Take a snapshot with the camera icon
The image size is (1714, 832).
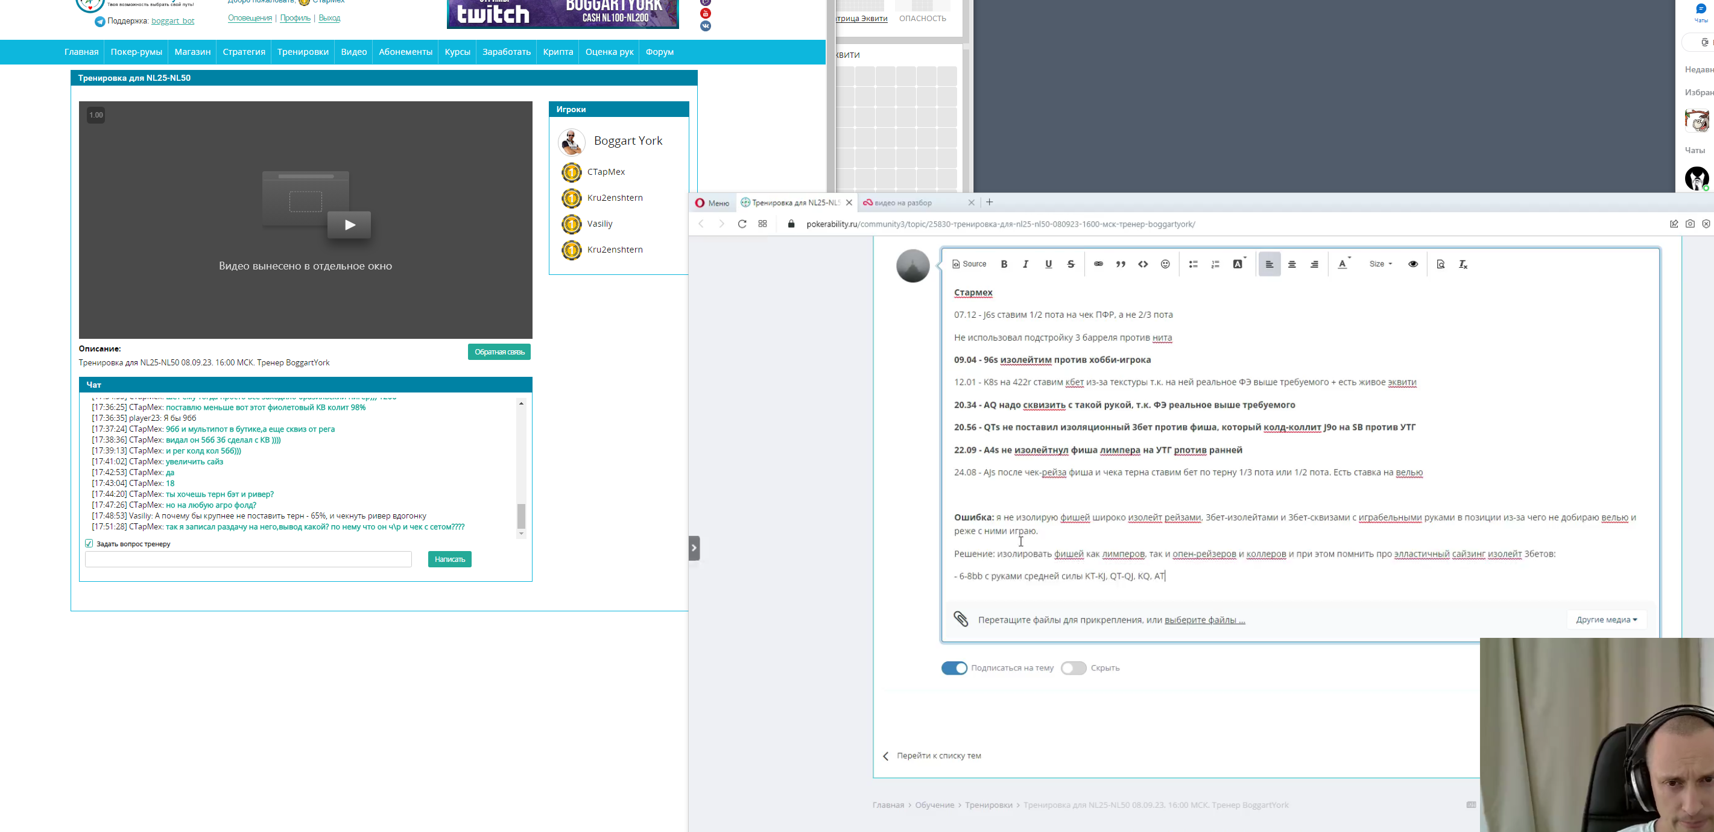pyautogui.click(x=1690, y=224)
